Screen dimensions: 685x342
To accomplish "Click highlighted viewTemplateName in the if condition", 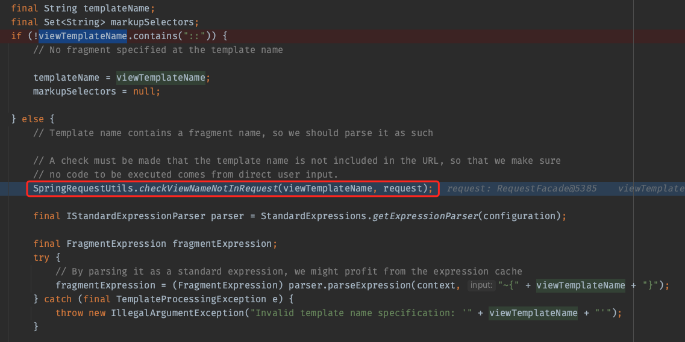I will (x=83, y=36).
